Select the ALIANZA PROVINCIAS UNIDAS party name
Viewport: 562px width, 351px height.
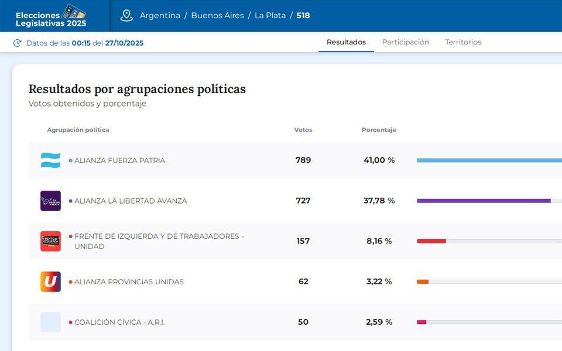tap(129, 282)
